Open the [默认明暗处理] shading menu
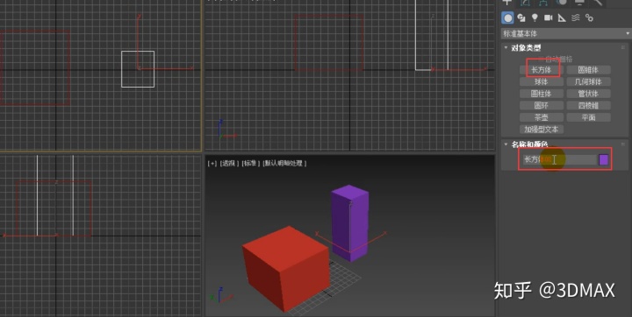This screenshot has height=317, width=632. coord(284,164)
